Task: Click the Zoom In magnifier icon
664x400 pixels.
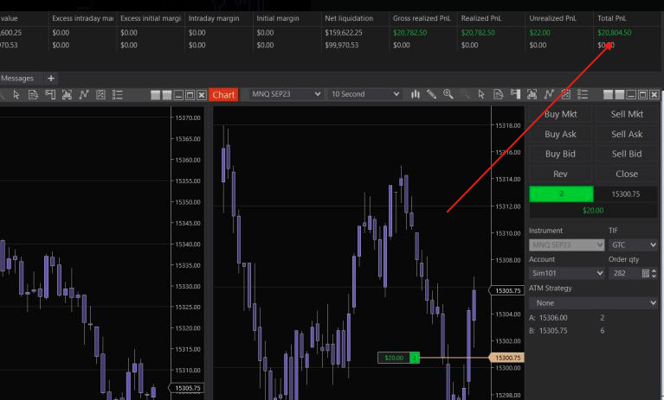Action: click(448, 95)
